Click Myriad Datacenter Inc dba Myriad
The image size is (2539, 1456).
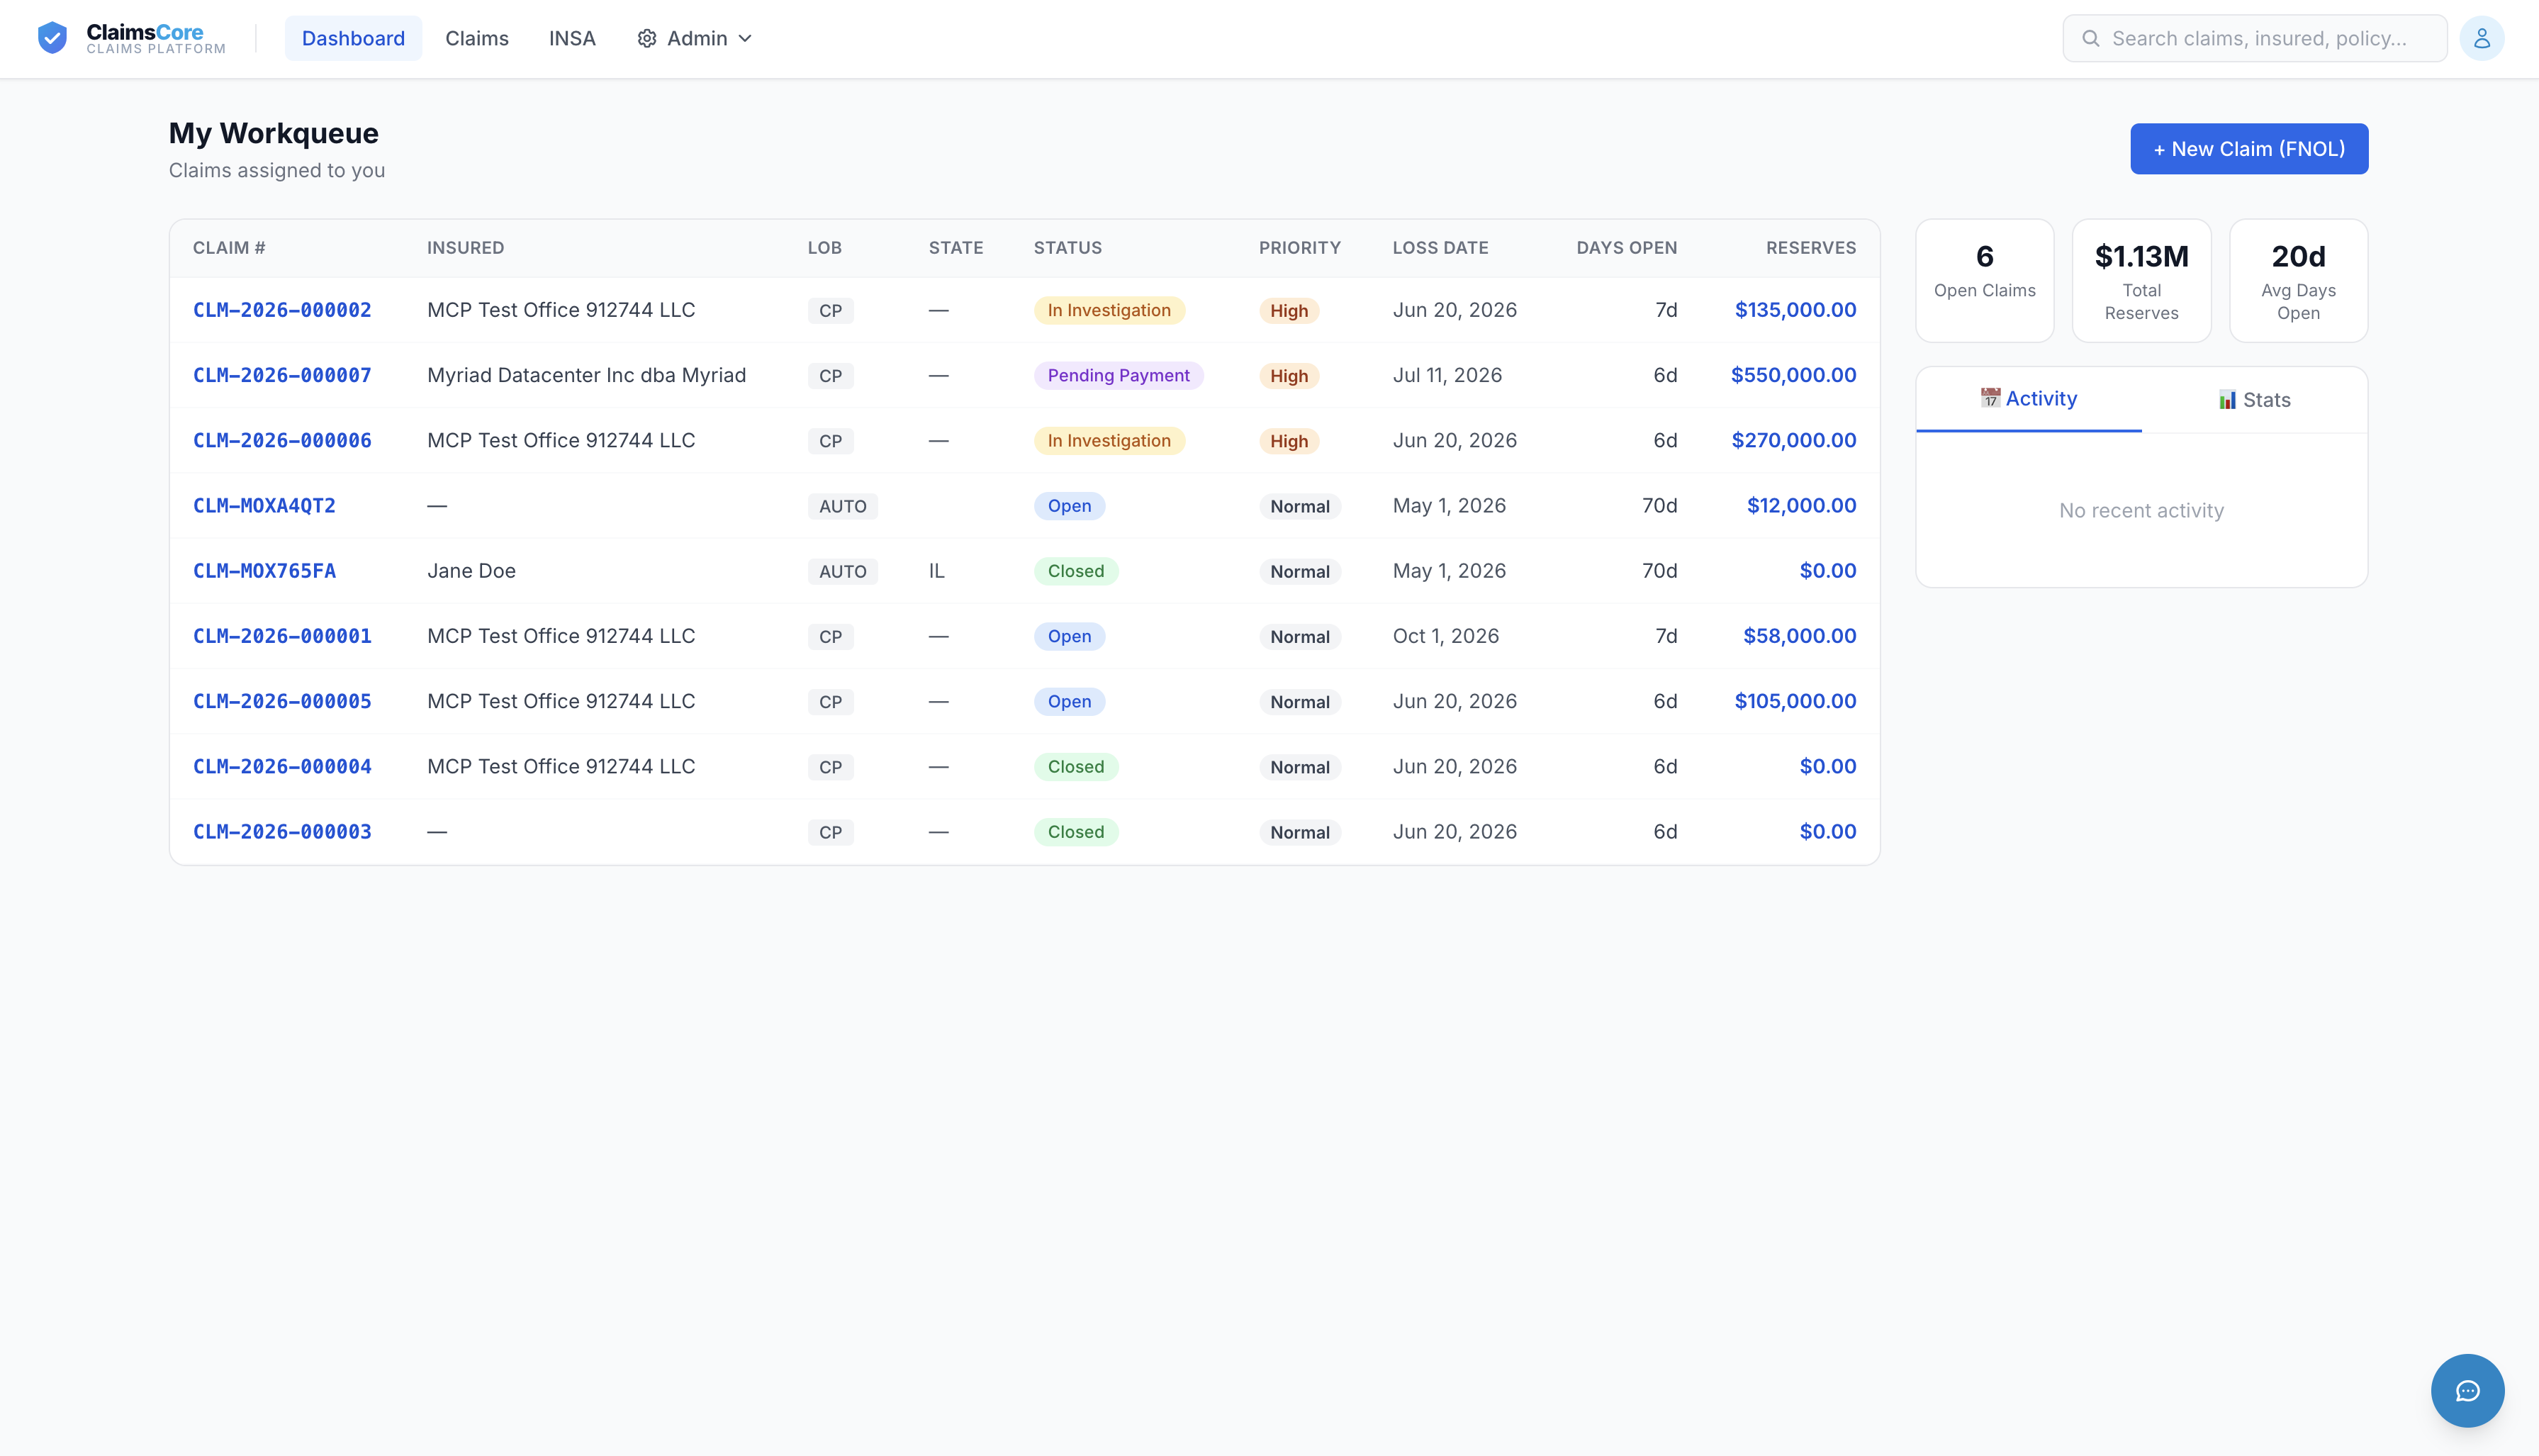click(585, 375)
